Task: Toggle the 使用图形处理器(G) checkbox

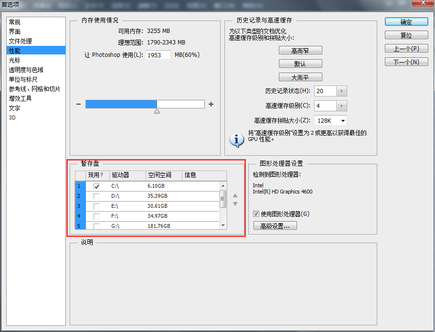Action: point(257,214)
